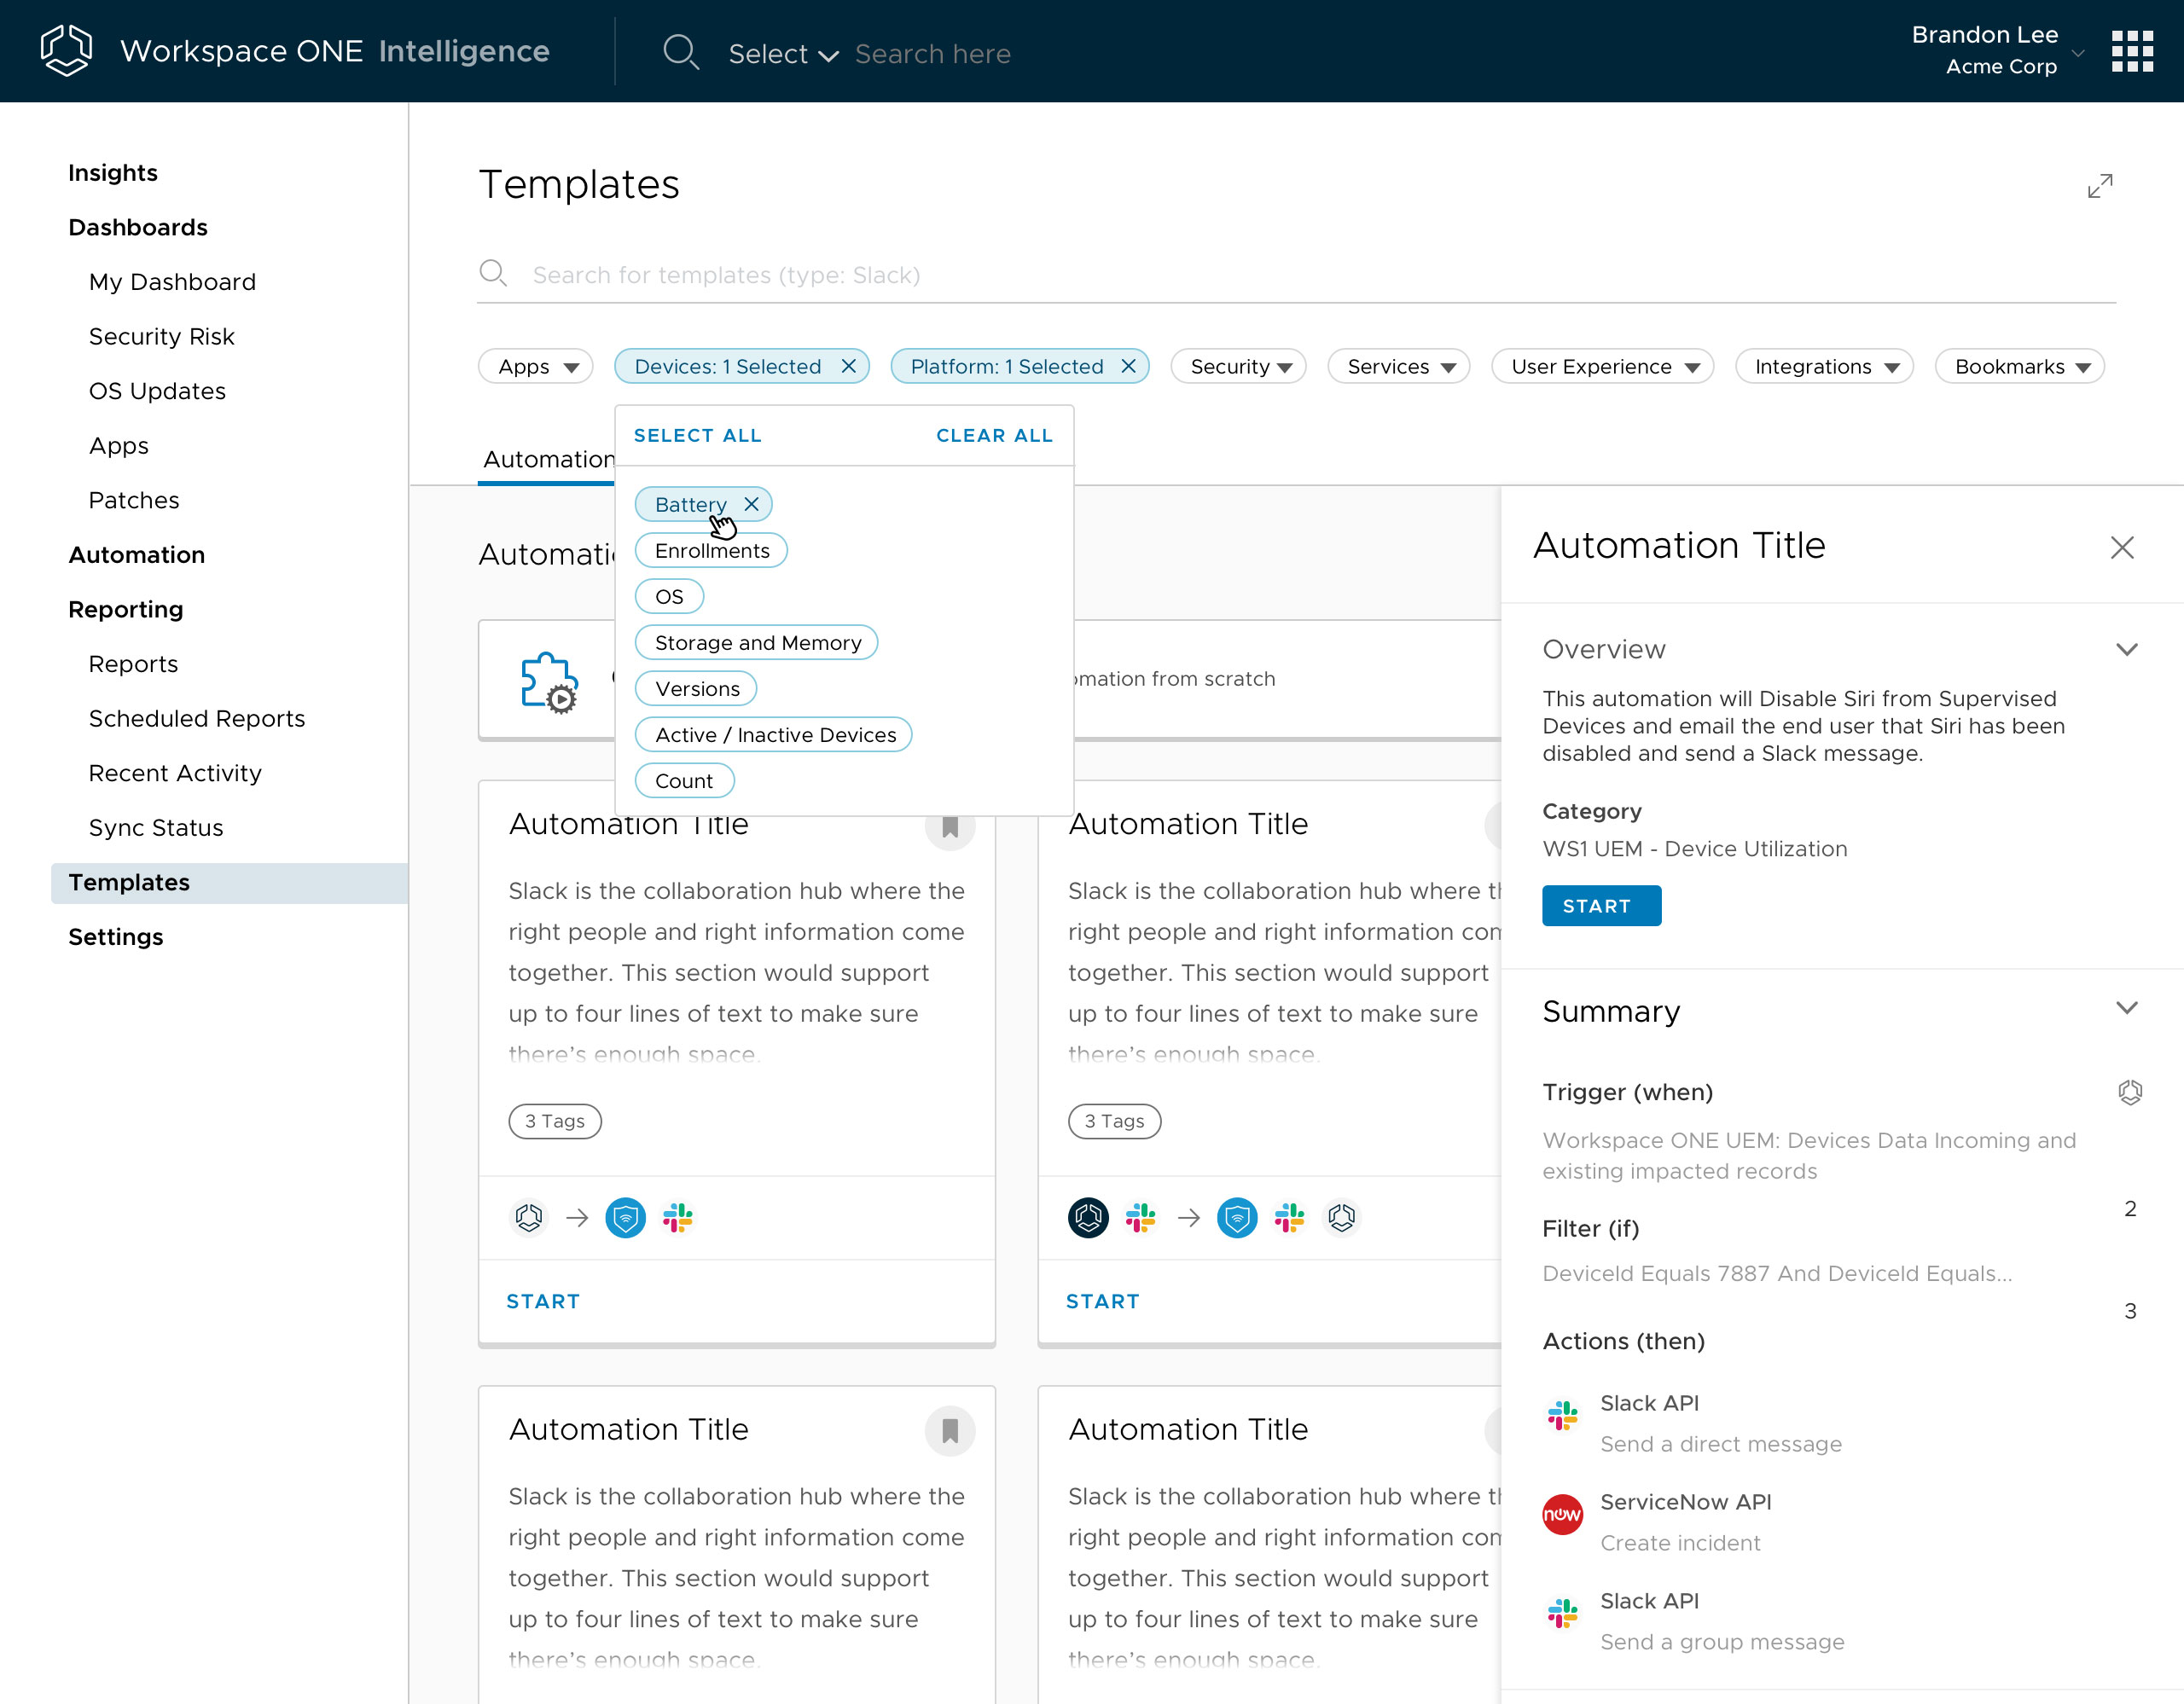Toggle the Storage and Memory chip

point(756,642)
